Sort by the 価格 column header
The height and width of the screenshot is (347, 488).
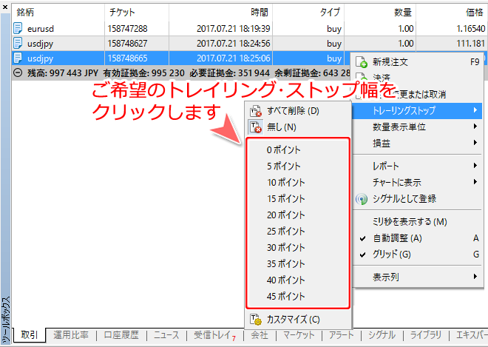coord(451,13)
